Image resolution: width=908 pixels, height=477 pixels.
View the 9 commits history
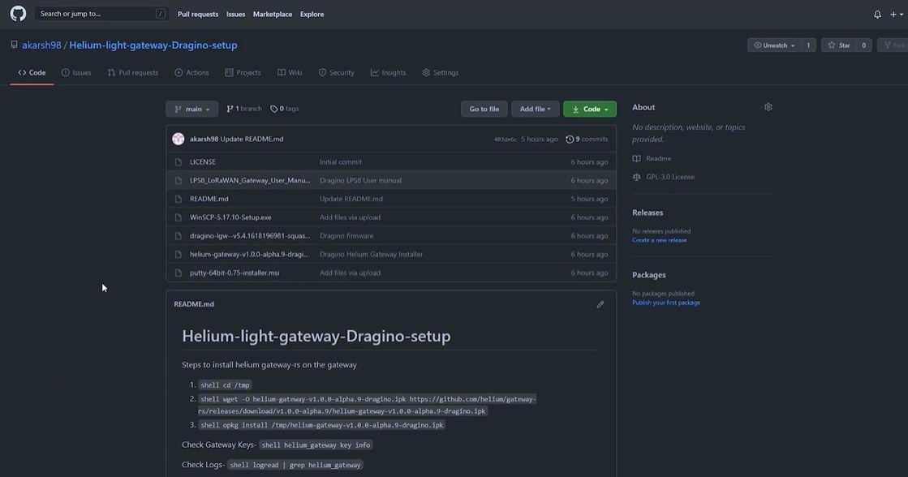(x=587, y=139)
